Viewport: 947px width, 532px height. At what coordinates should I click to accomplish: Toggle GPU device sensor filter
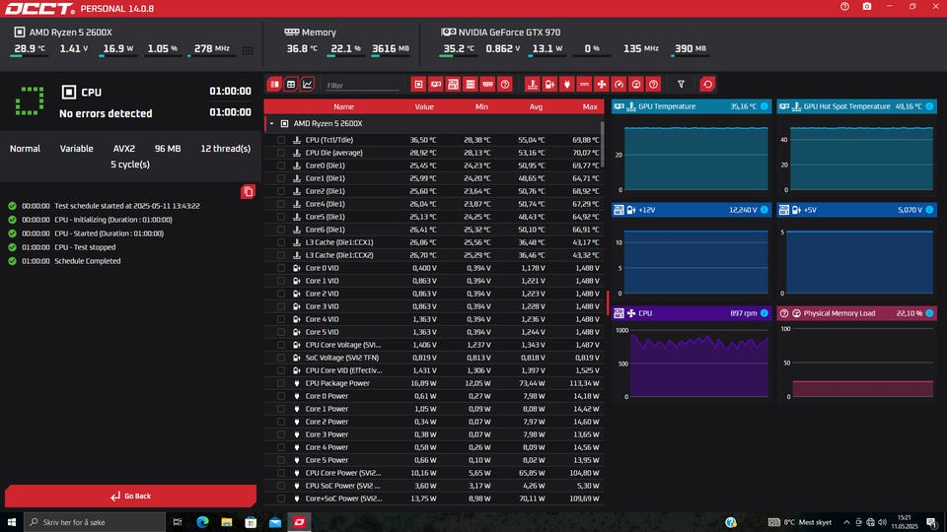point(435,85)
